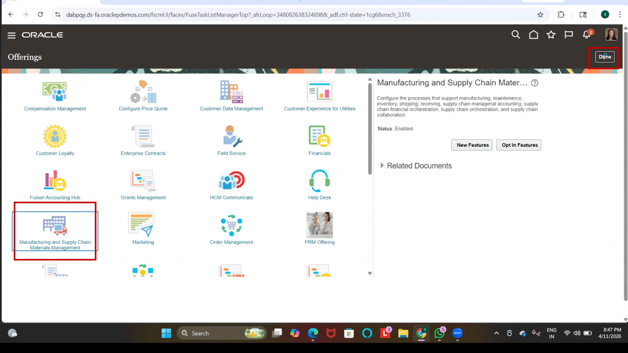Open WhatsApp from taskbar

pyautogui.click(x=439, y=333)
